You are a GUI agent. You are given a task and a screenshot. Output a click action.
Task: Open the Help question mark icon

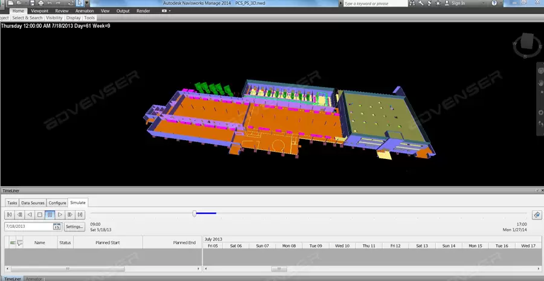click(x=494, y=3)
